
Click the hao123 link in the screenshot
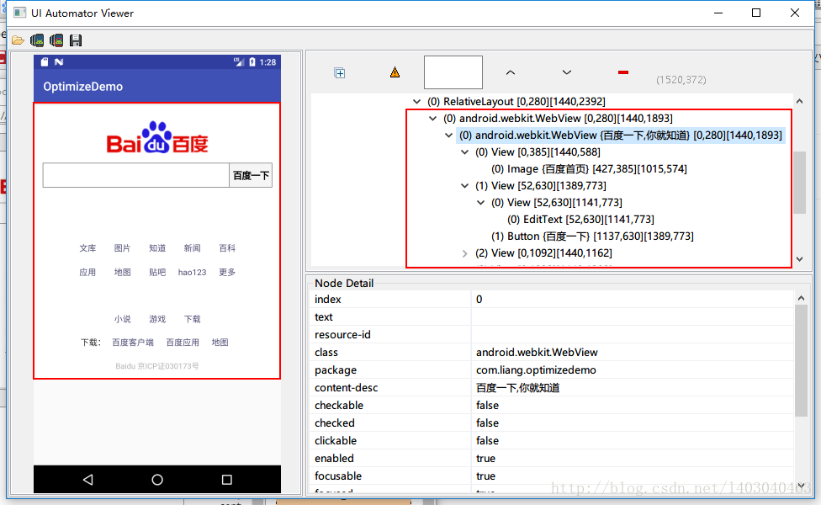point(192,273)
